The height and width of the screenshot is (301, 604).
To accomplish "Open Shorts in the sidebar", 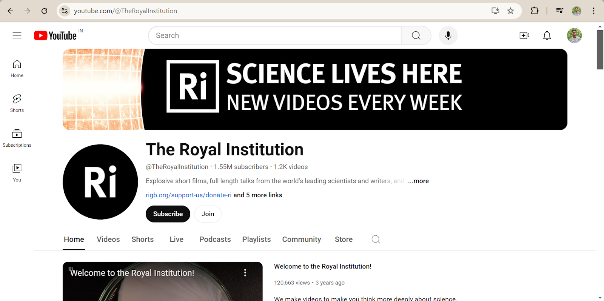I will pyautogui.click(x=17, y=103).
